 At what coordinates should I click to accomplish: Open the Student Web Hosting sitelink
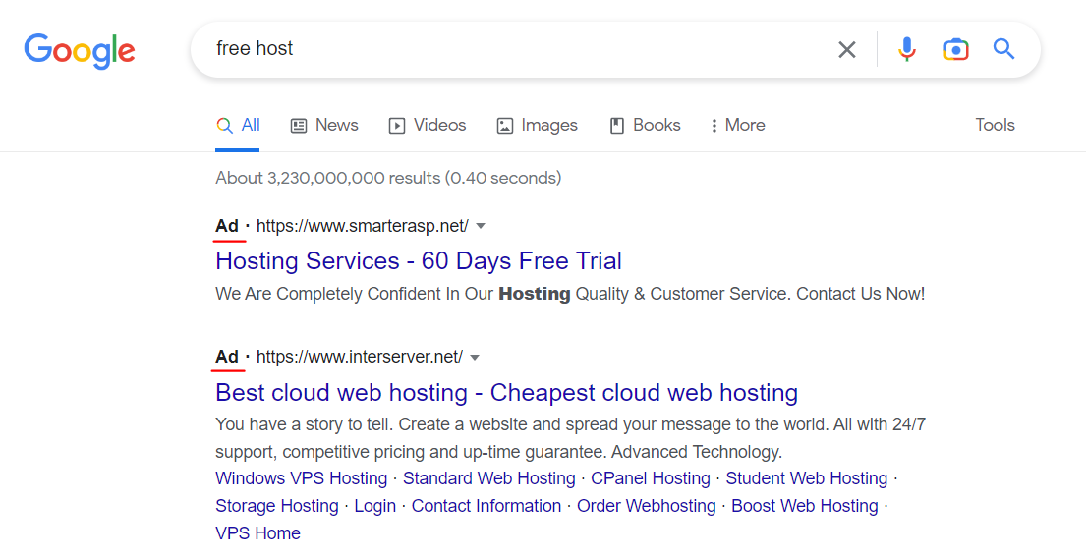click(807, 478)
